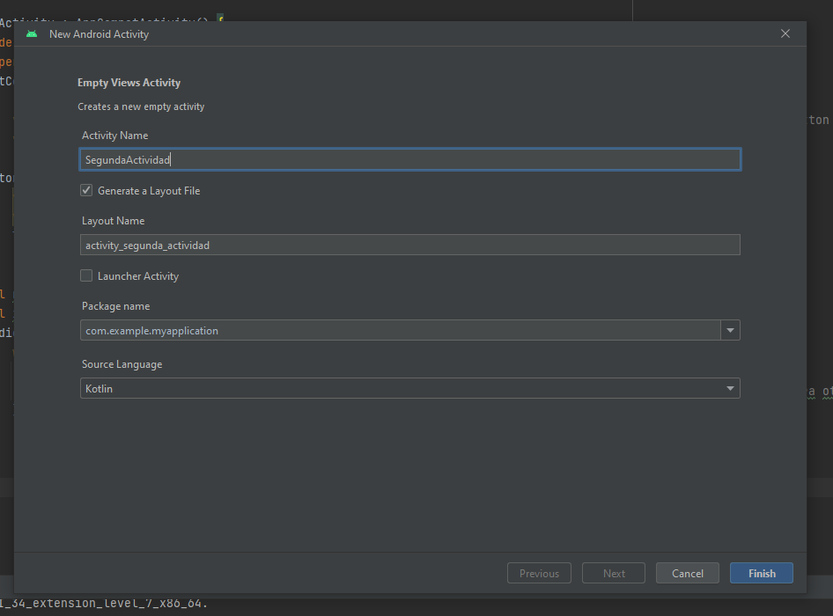Click the New Android Activity title text
Image resolution: width=833 pixels, height=616 pixels.
[x=99, y=34]
